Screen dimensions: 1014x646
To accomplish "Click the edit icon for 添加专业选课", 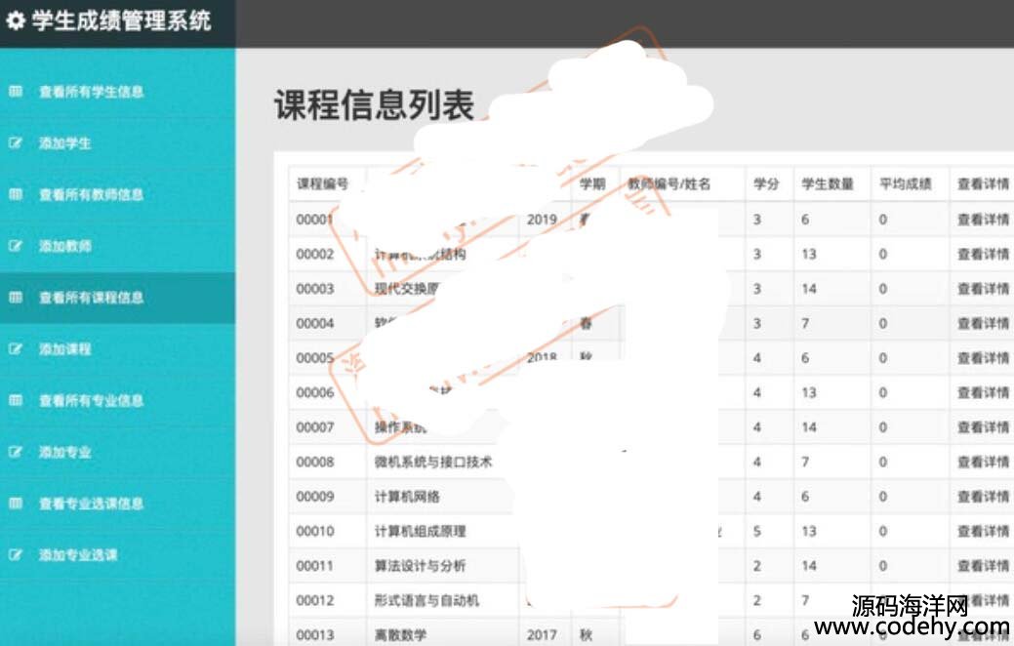I will (x=16, y=555).
